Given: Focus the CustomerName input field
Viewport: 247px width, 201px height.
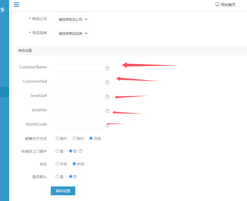Looking at the screenshot, I should click(80, 68).
